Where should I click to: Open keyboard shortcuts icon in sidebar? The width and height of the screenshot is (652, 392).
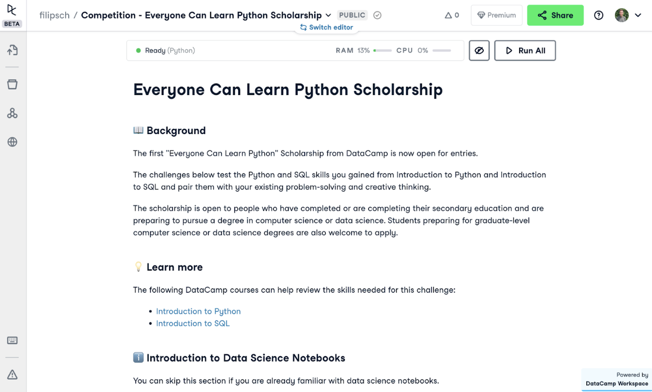pos(13,341)
